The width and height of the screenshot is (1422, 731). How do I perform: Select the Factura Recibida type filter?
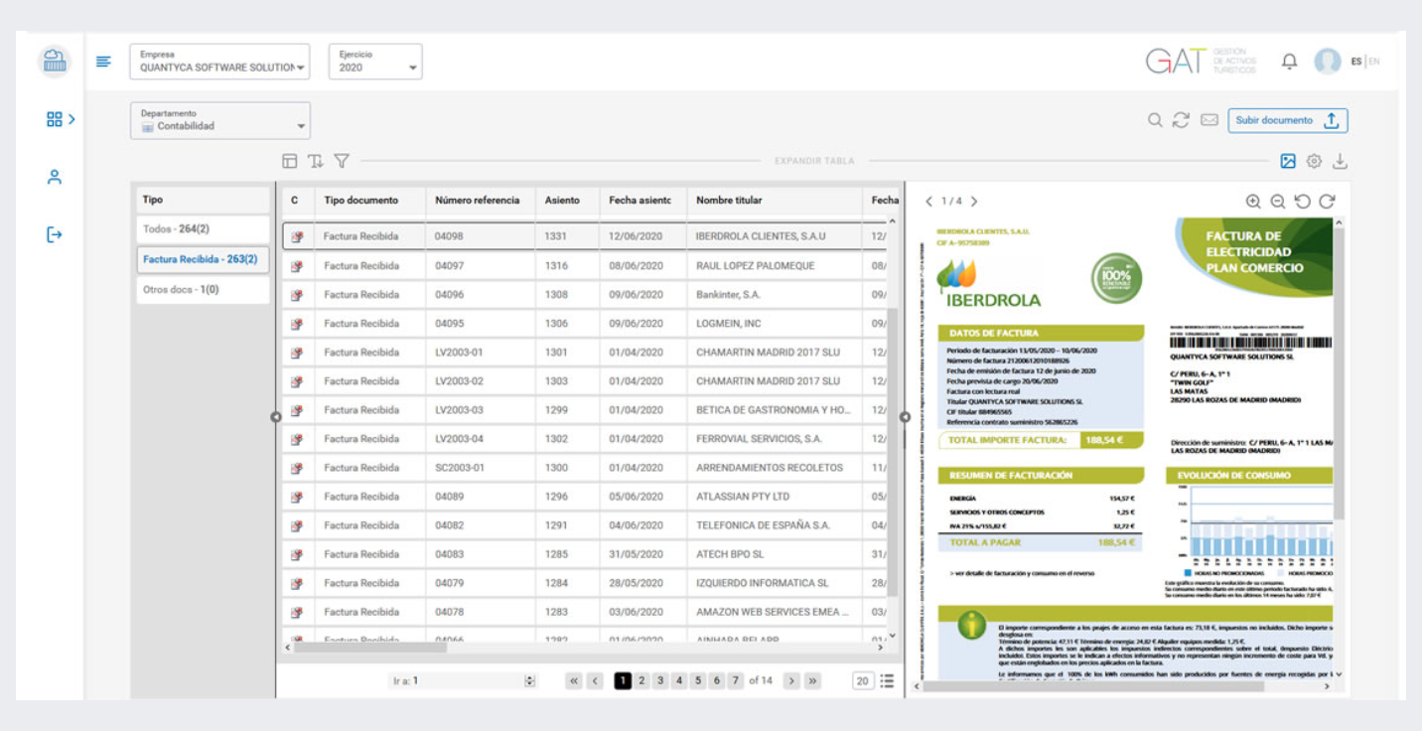pos(201,259)
